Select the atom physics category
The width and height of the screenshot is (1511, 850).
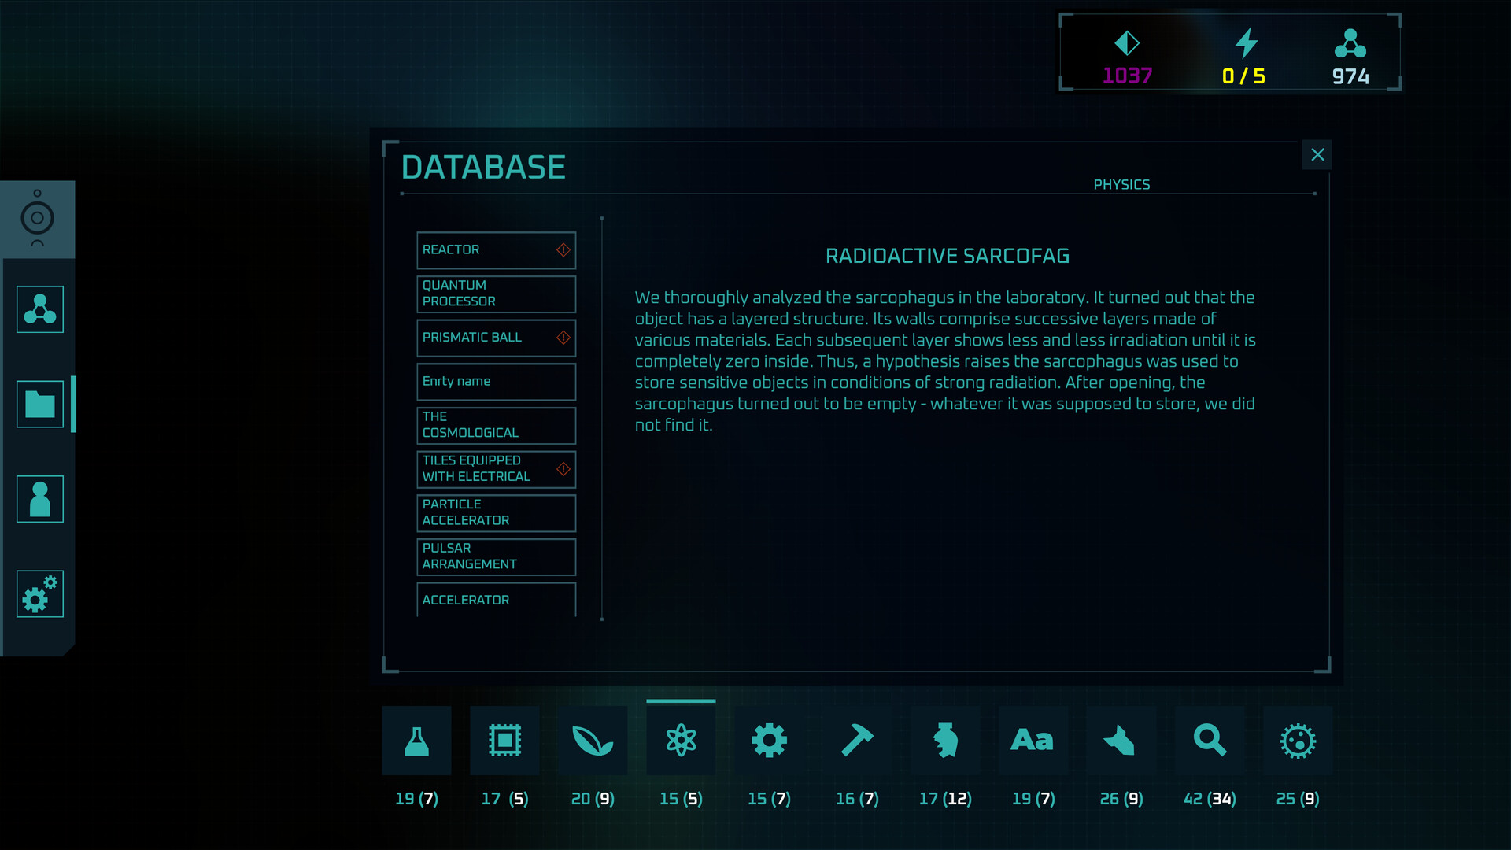coord(681,740)
